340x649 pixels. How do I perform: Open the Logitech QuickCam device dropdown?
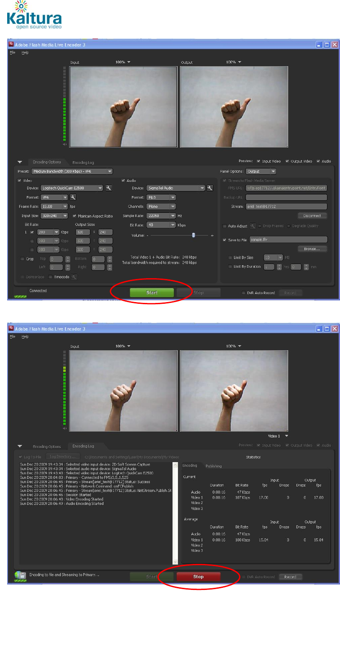coord(71,188)
